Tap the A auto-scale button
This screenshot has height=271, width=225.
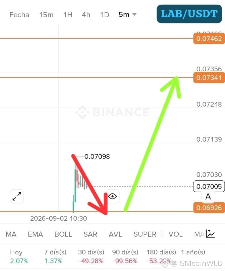click(x=208, y=197)
